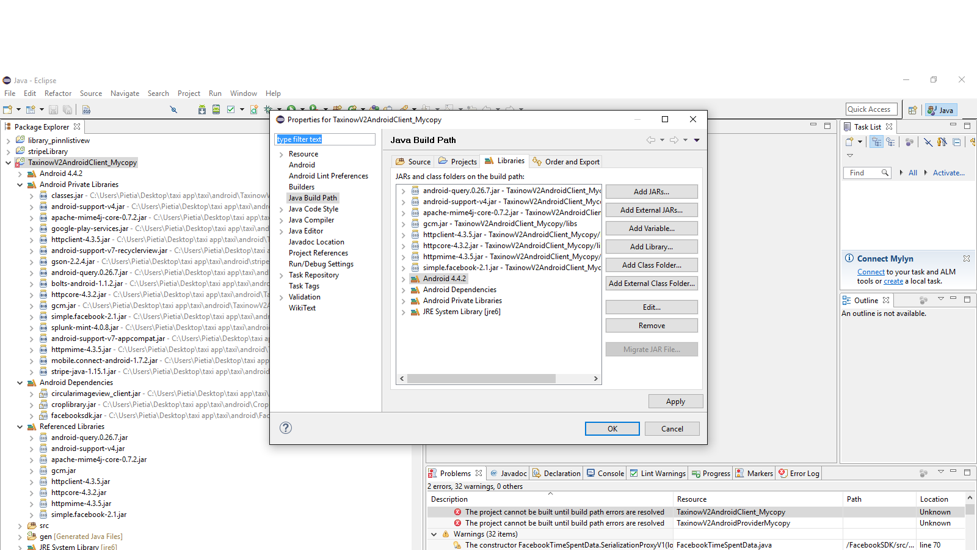Select the Description column header in Problems

(550, 499)
